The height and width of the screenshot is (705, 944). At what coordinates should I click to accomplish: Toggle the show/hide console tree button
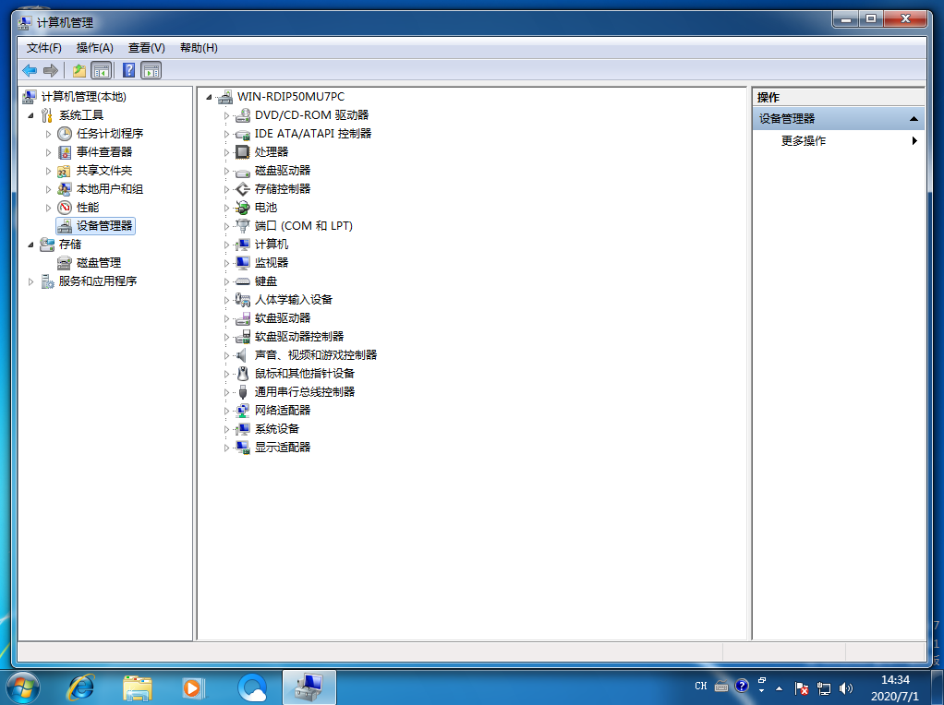point(102,70)
